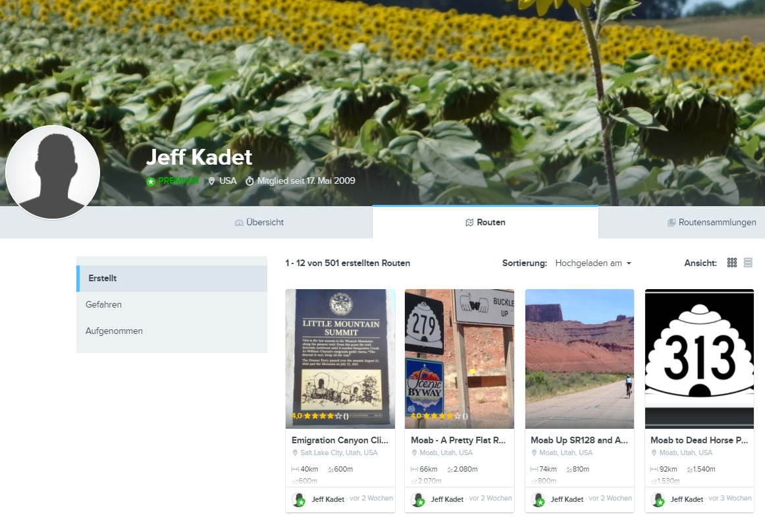Click the 313 highway sign thumbnail
Image resolution: width=765 pixels, height=521 pixels.
tap(699, 359)
